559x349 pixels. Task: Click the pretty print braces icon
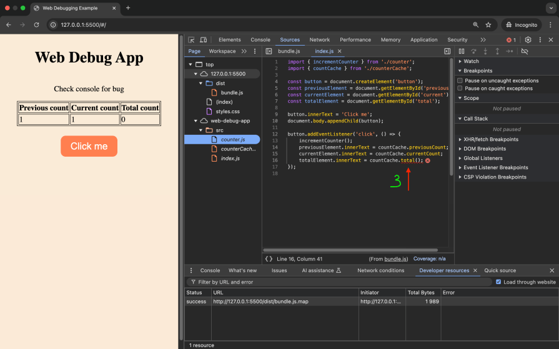pyautogui.click(x=269, y=258)
